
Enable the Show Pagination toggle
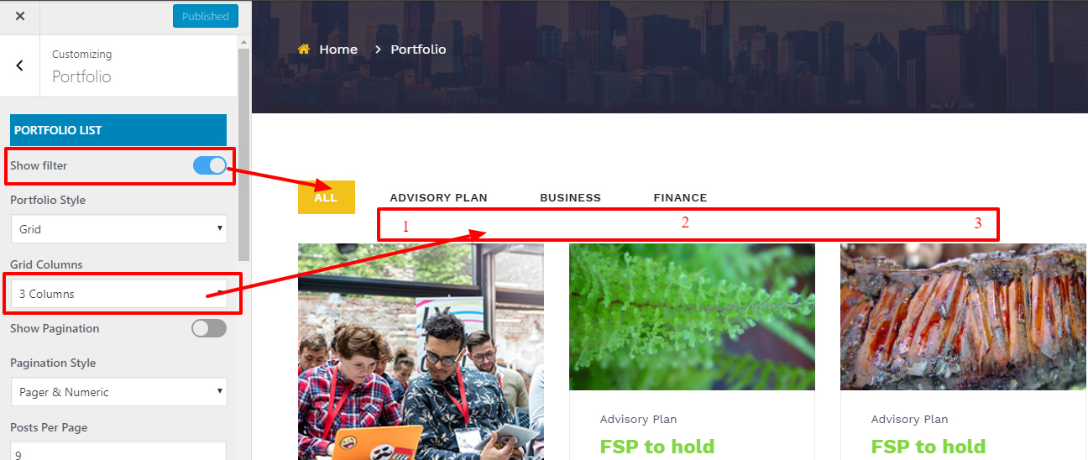coord(209,328)
